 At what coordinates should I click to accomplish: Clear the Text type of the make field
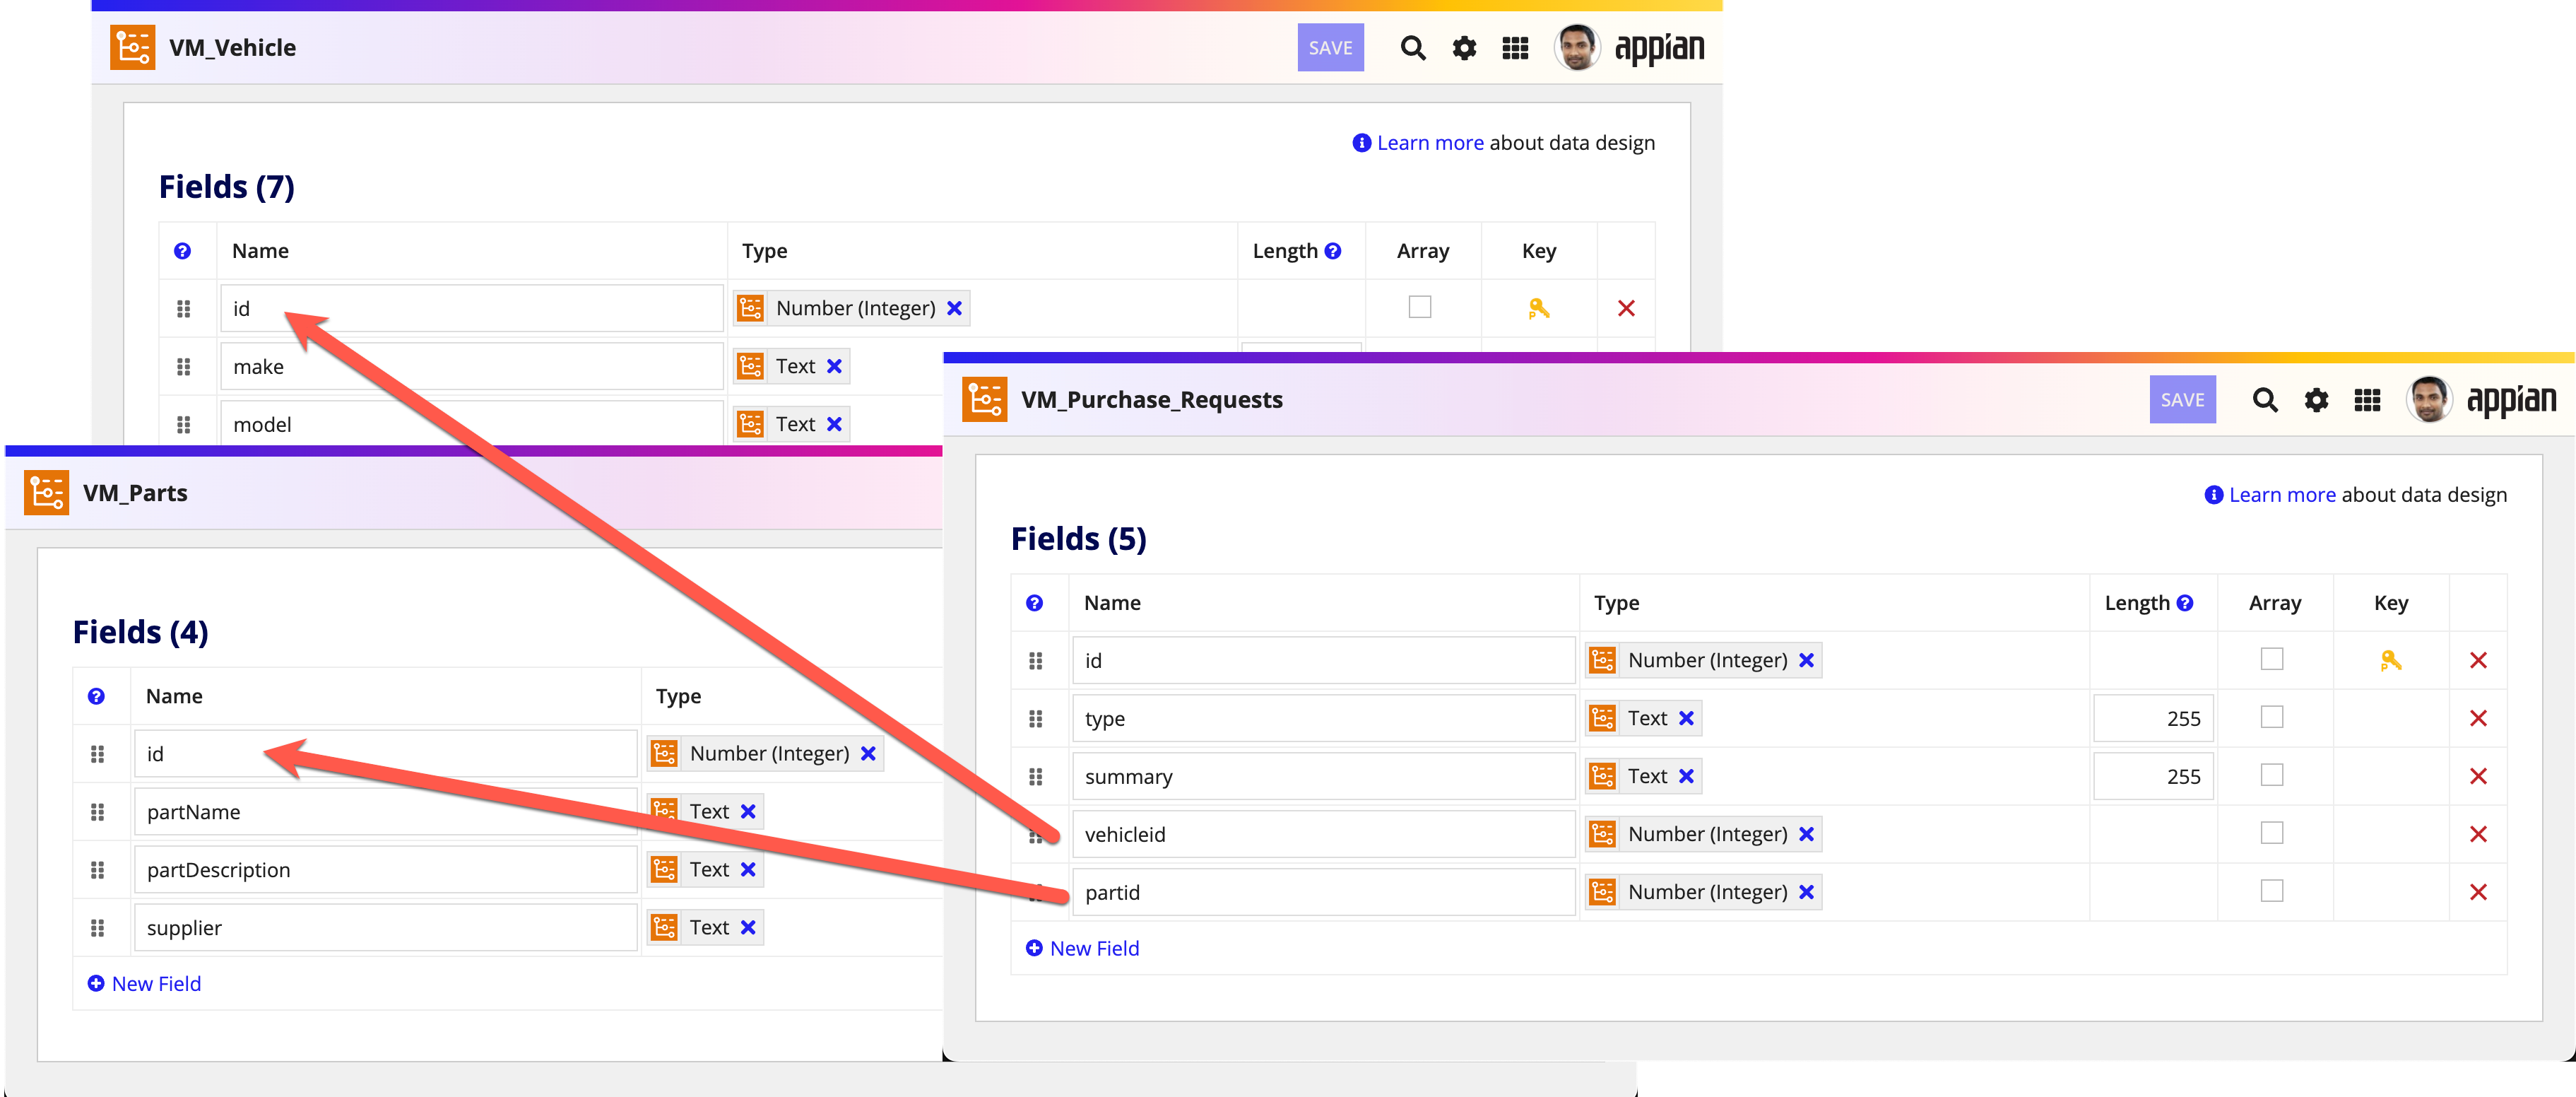point(834,366)
